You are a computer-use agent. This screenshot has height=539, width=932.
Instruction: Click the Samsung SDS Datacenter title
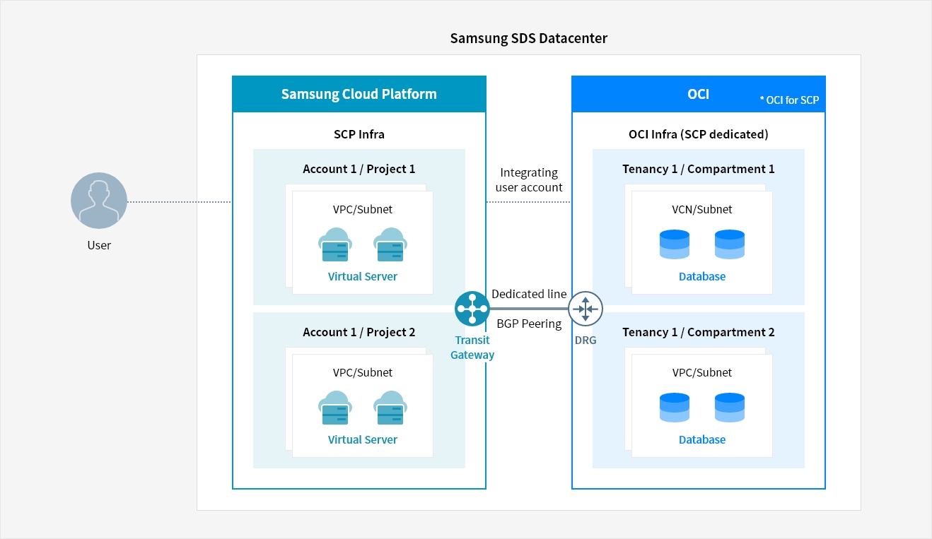tap(529, 38)
